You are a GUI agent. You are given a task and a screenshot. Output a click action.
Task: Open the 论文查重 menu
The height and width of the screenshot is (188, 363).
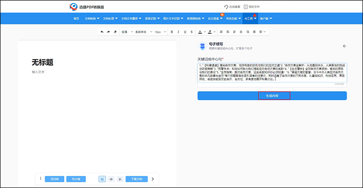[215, 18]
